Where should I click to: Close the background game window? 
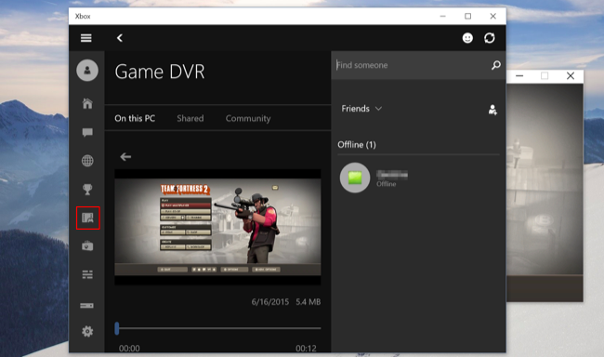(571, 76)
